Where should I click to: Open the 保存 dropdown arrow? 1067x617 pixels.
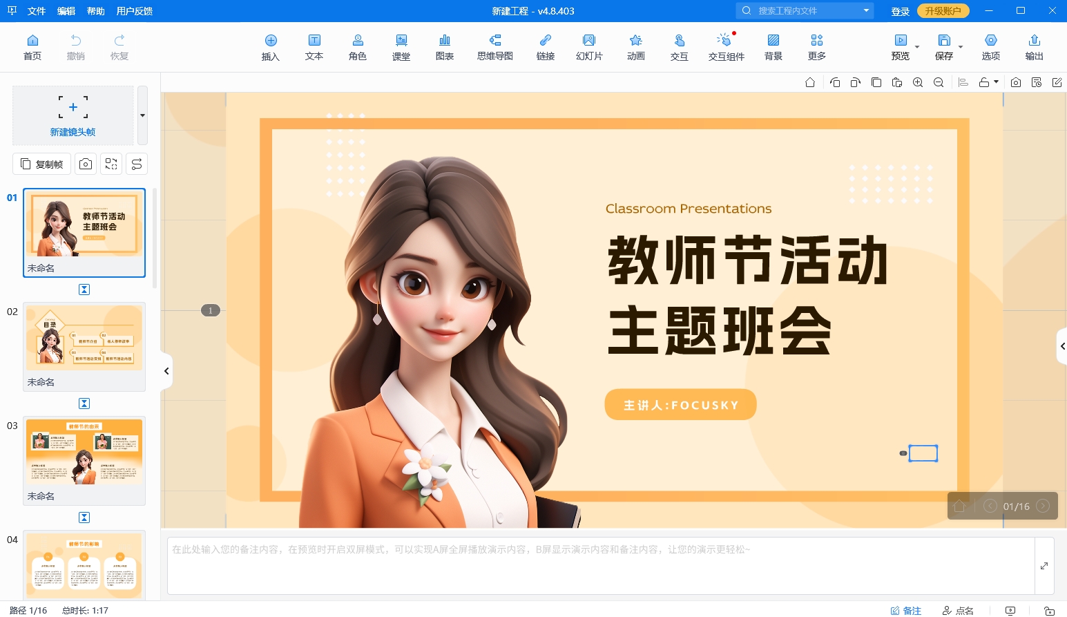(961, 47)
